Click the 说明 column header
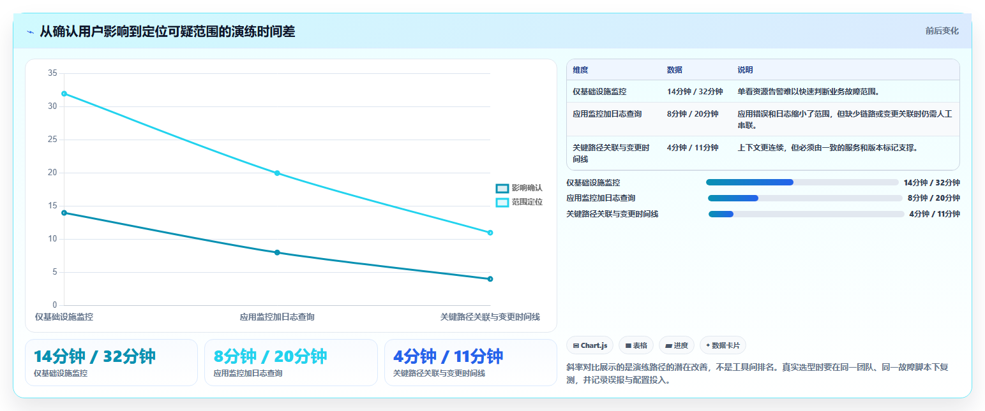 pyautogui.click(x=746, y=69)
